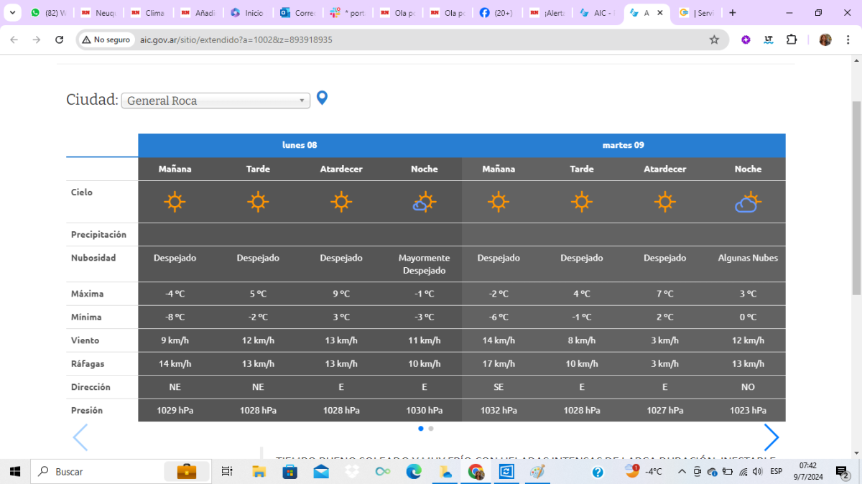Switch to the Añadir tab
The image size is (862, 484).
click(x=198, y=12)
